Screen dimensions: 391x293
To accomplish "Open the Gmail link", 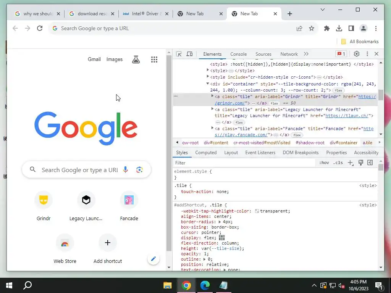I will [x=94, y=59].
